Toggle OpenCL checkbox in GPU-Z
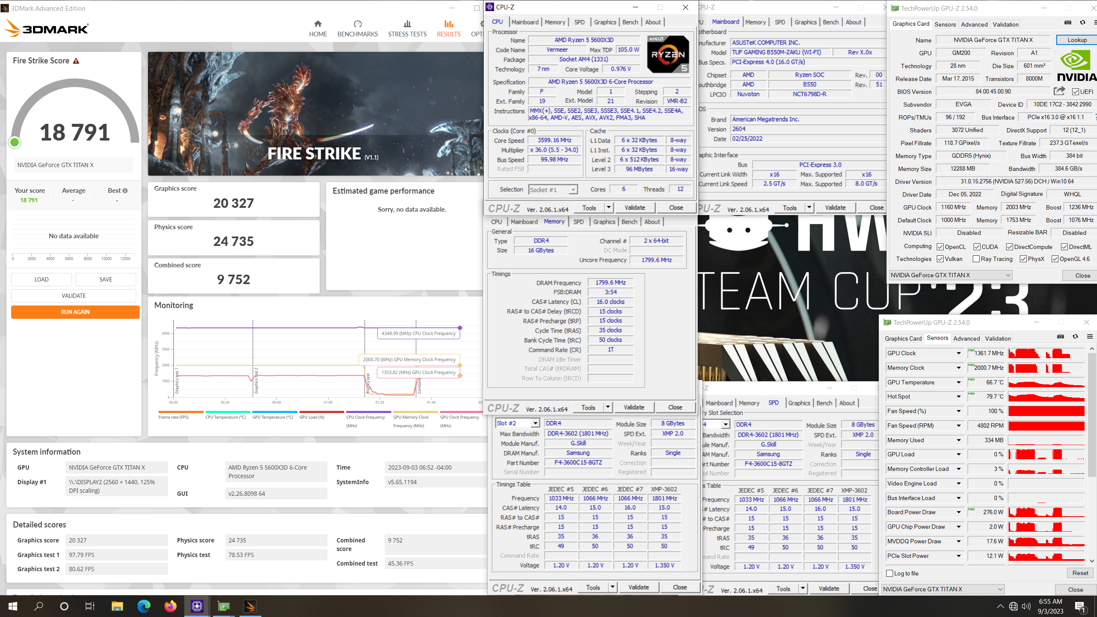Viewport: 1097px width, 617px height. pyautogui.click(x=940, y=247)
